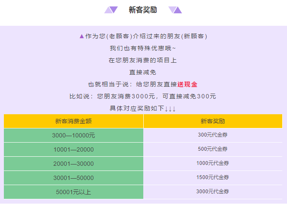Click the small purple ▲ bullet before 作为您
The width and height of the screenshot is (287, 204).
[82, 37]
